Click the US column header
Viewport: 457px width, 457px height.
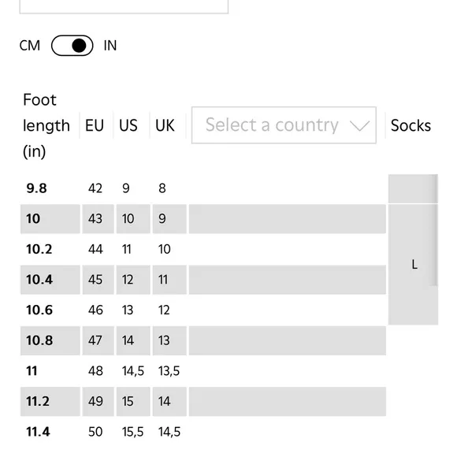[128, 125]
